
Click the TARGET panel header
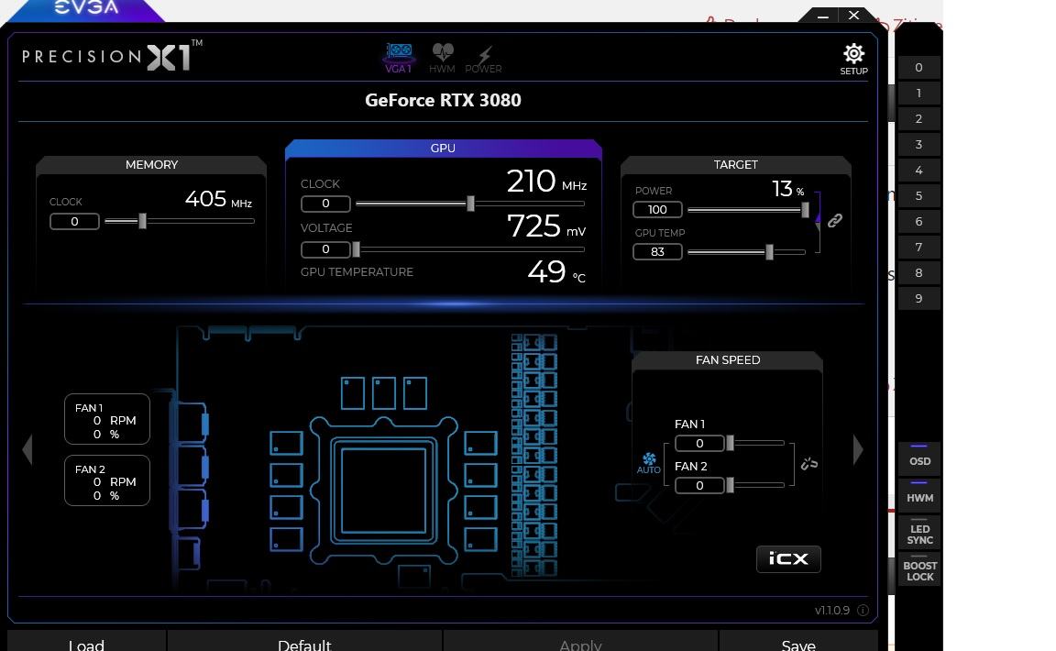[x=735, y=164]
